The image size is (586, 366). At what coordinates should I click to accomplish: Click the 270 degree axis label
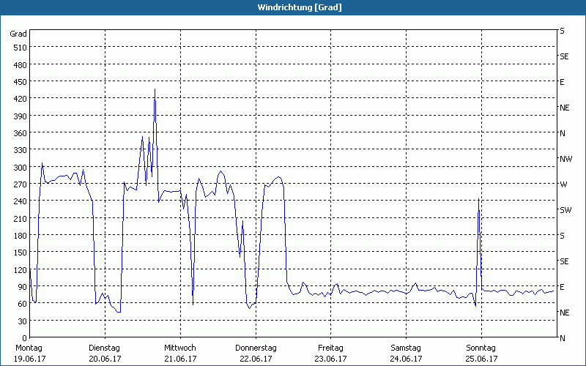18,184
